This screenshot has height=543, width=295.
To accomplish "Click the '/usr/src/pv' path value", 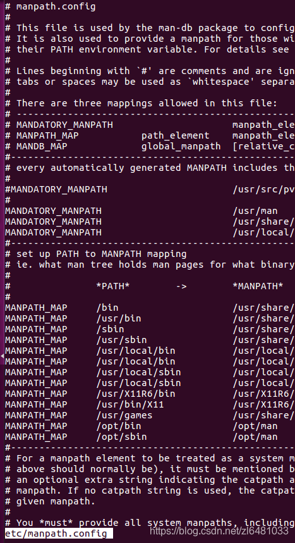I will pyautogui.click(x=264, y=189).
